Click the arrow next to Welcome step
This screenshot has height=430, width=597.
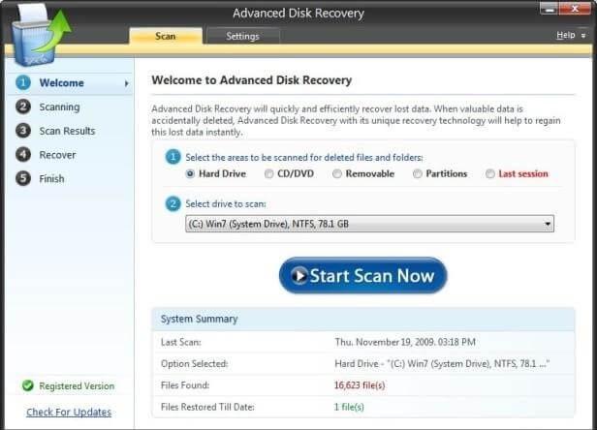coord(126,83)
